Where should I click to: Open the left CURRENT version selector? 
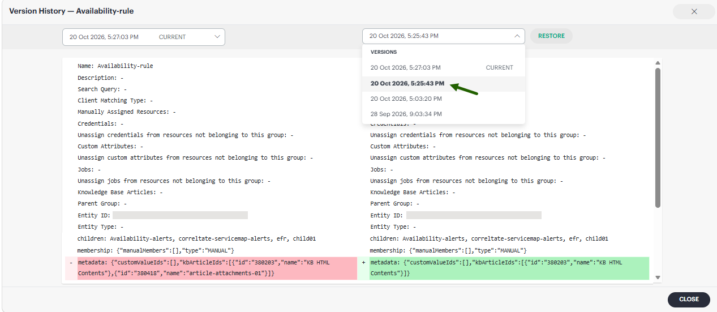(144, 37)
